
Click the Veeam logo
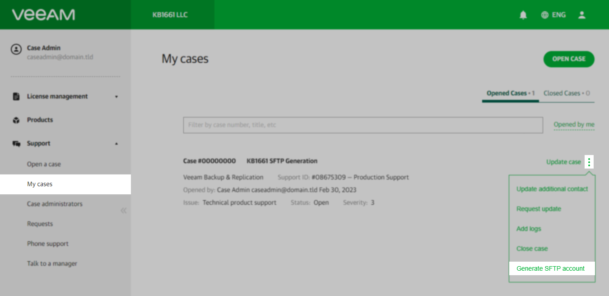43,15
